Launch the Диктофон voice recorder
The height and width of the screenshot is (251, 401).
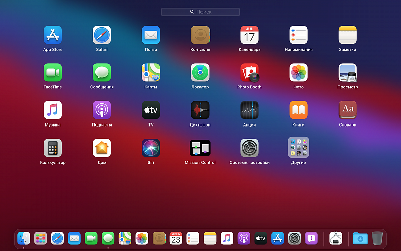tap(200, 110)
